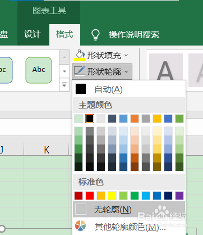Pick the light green theme color swatch

79,119
